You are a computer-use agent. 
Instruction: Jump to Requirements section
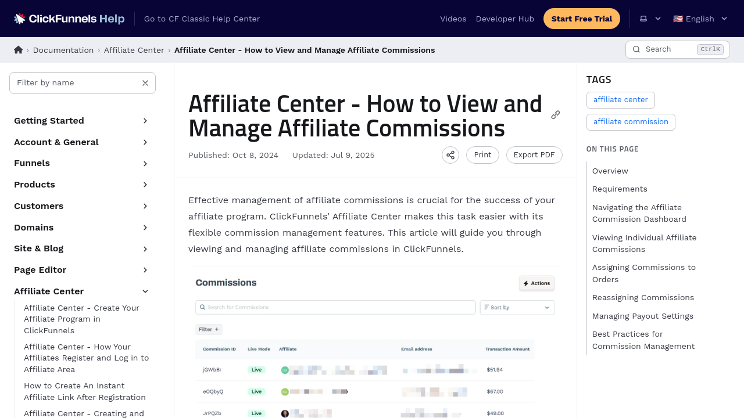[620, 189]
